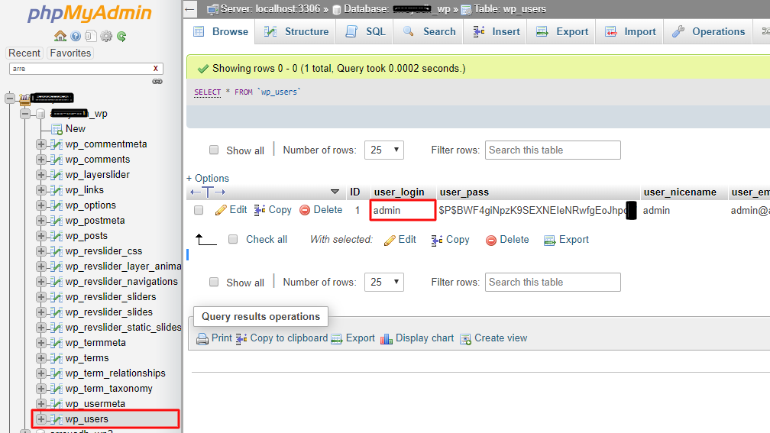Image resolution: width=770 pixels, height=433 pixels.
Task: Open the SQL tab
Action: (366, 32)
